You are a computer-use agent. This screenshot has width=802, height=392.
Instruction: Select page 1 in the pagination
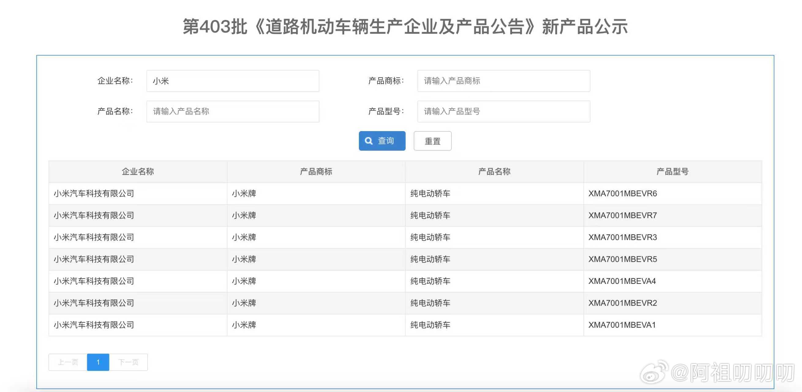pos(98,362)
